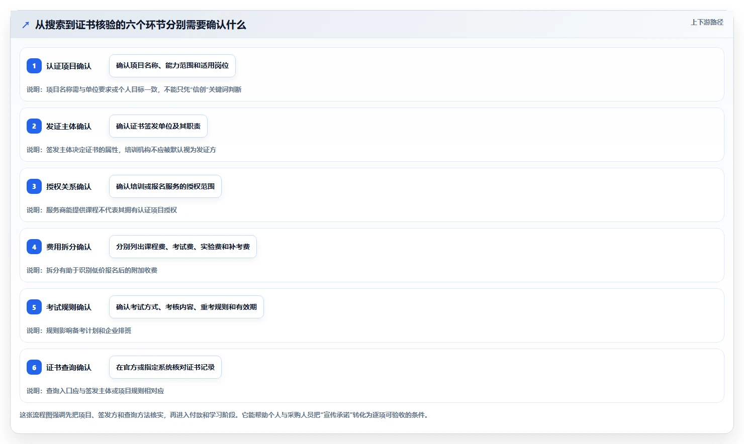Select the 证书查询确认 step heading
This screenshot has height=444, width=744.
tap(69, 367)
